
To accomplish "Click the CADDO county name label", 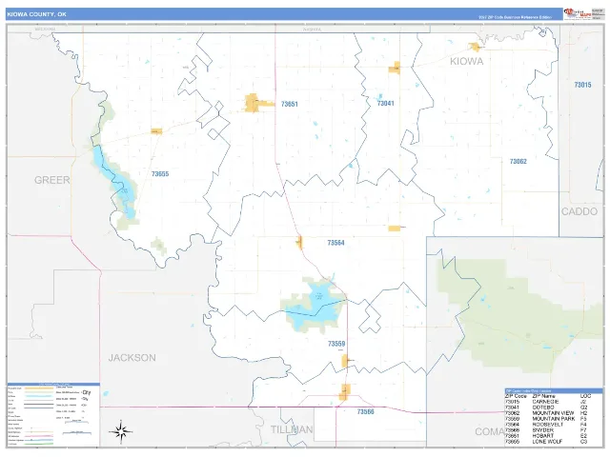I will 579,211.
